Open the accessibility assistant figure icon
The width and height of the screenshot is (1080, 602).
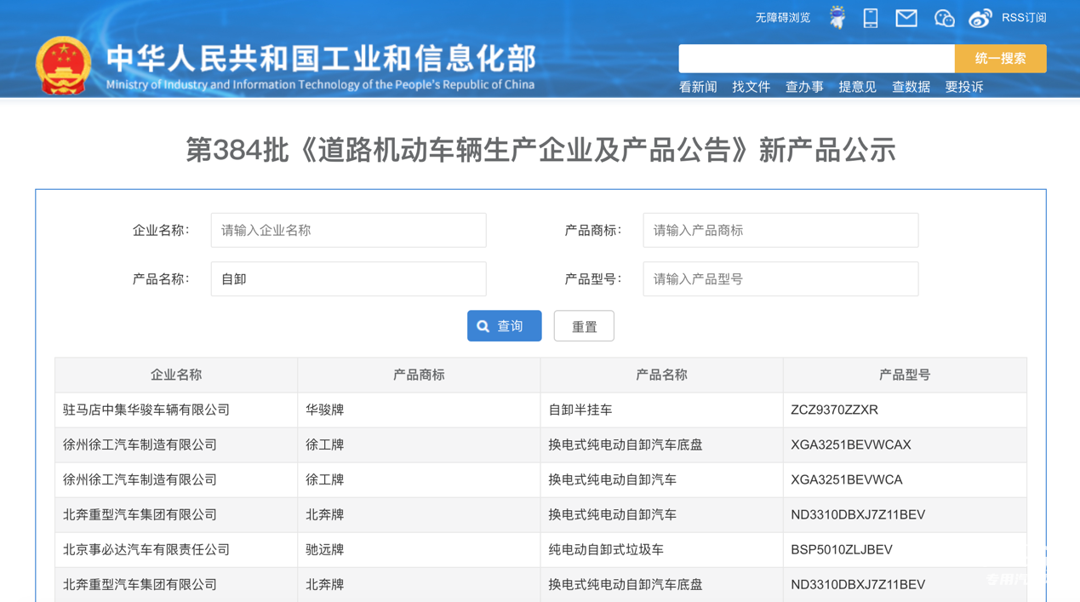click(x=837, y=17)
